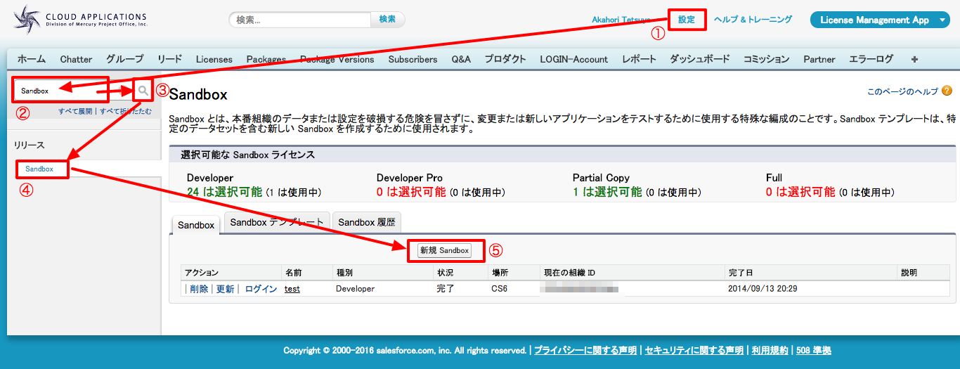This screenshot has height=369, width=960.
Task: Open the Subscribers tab
Action: pos(413,59)
